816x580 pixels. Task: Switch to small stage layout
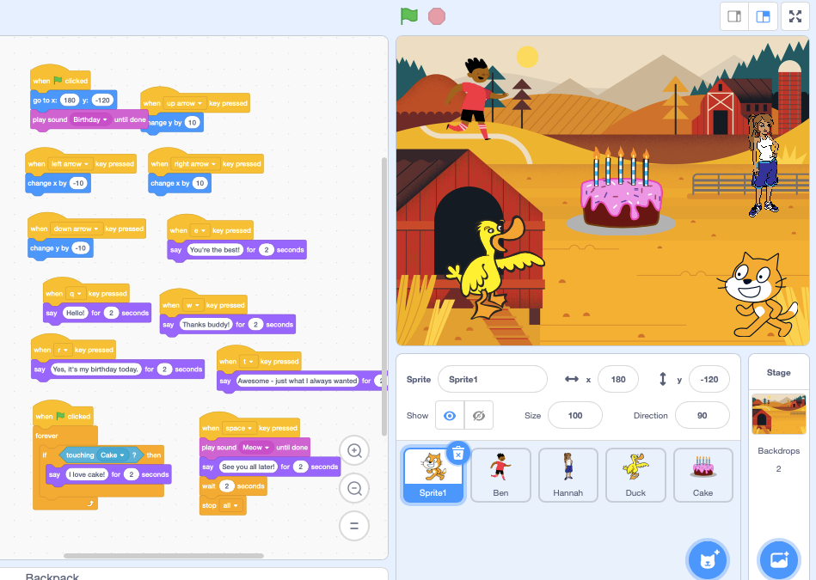[x=734, y=16]
